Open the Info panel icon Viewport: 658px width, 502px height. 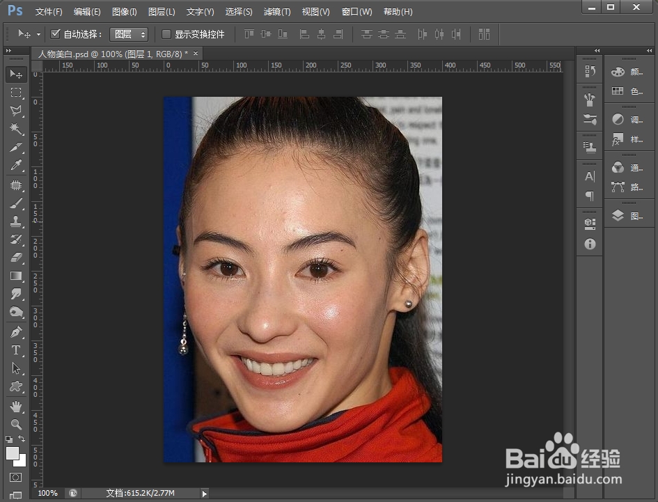(590, 244)
